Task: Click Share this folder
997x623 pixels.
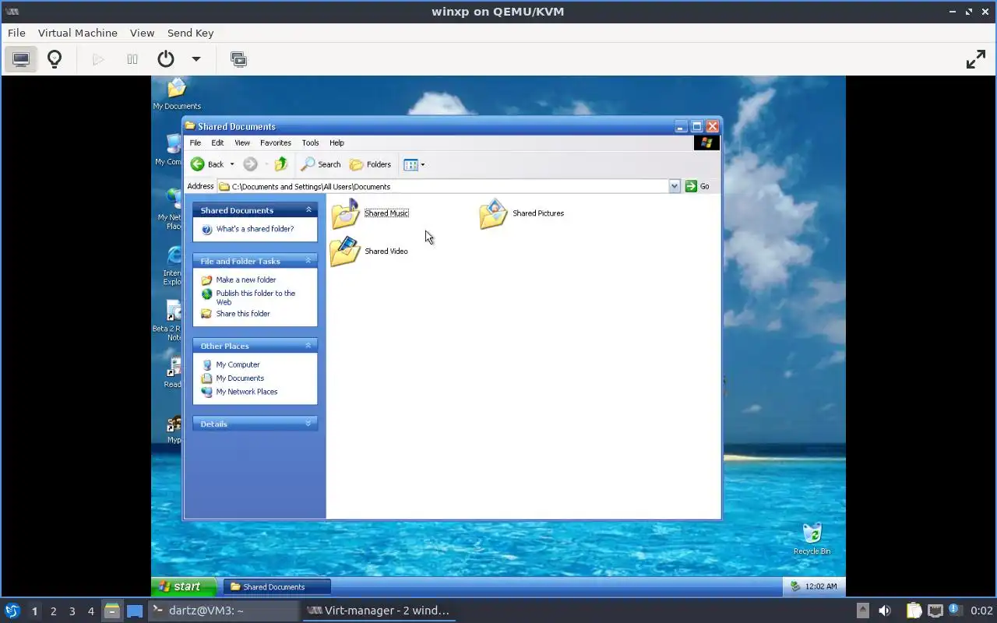Action: pyautogui.click(x=243, y=313)
